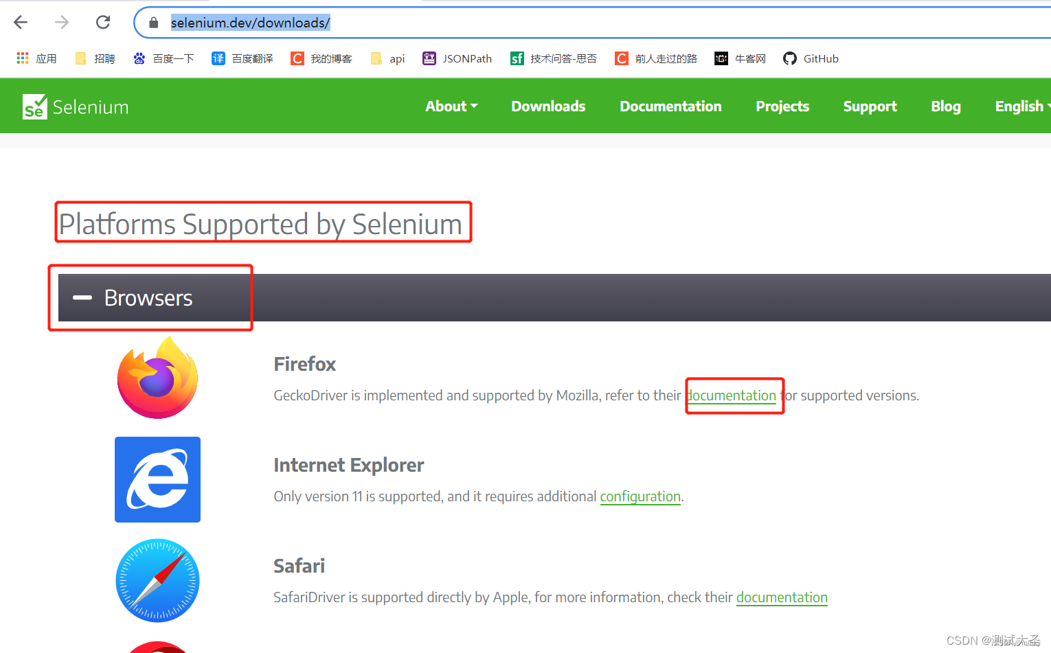This screenshot has height=653, width=1051.
Task: Expand the About dropdown menu
Action: coord(451,106)
